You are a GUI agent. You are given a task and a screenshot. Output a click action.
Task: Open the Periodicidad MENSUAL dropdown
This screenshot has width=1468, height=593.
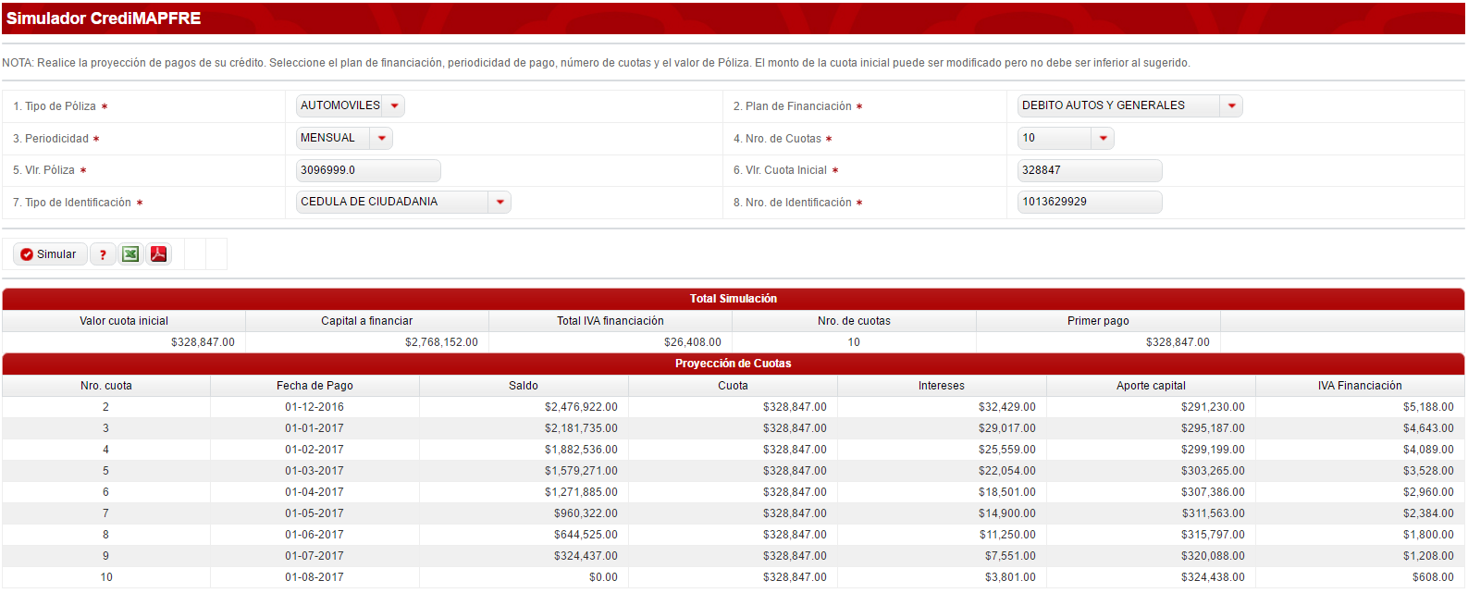pos(344,138)
